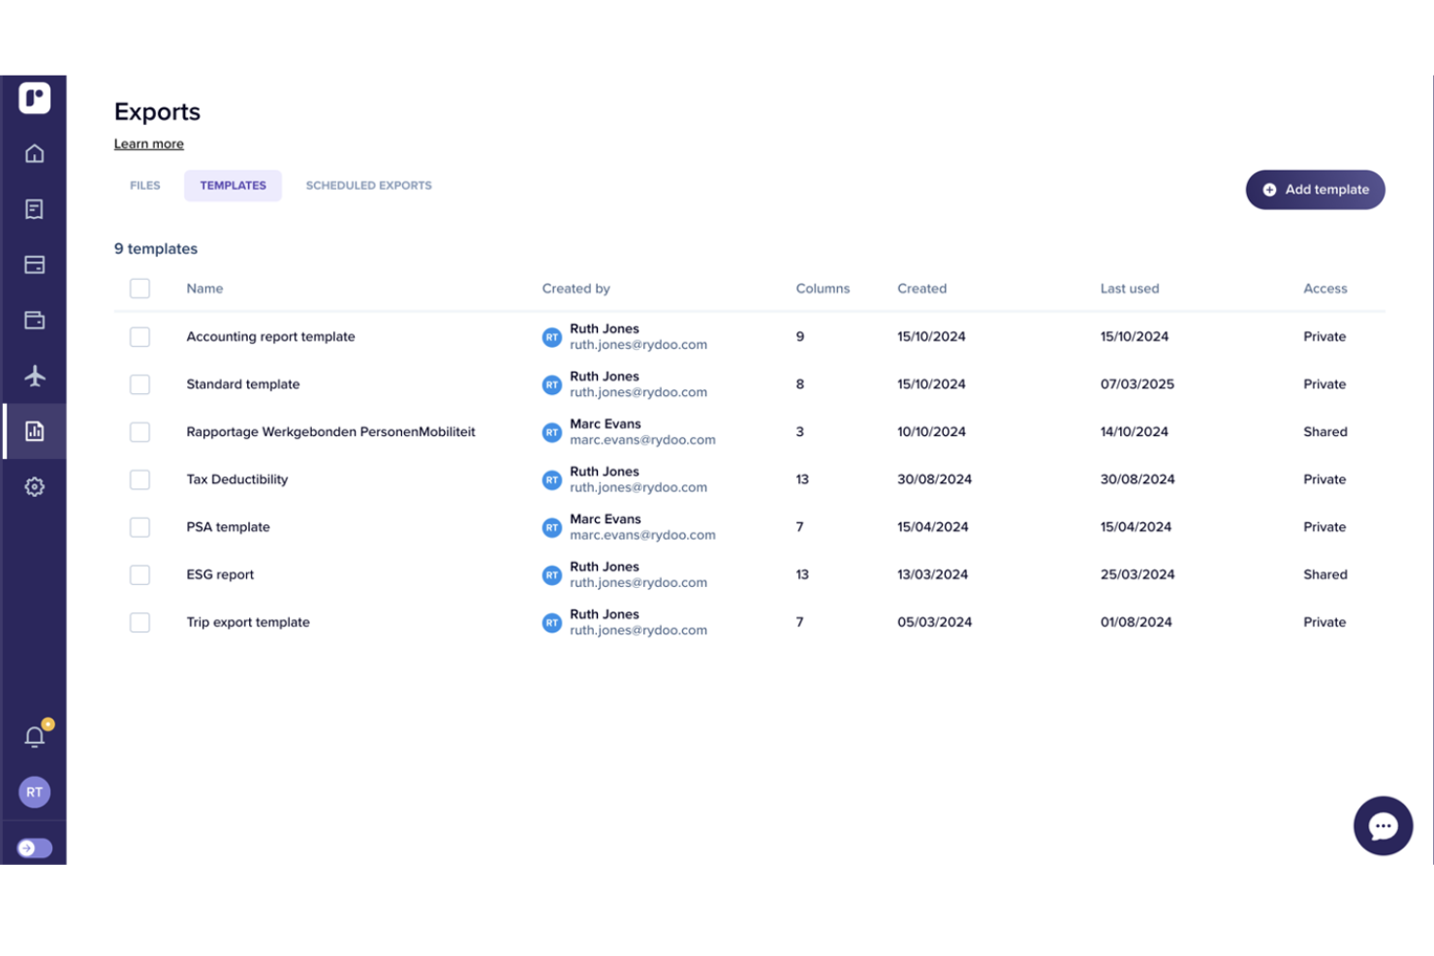Image resolution: width=1434 pixels, height=956 pixels.
Task: Open the Rydoo home dashboard
Action: (x=34, y=153)
